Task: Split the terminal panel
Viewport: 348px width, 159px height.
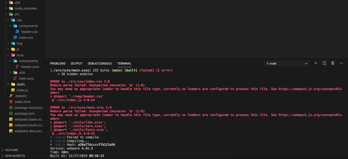Action: (x=324, y=63)
